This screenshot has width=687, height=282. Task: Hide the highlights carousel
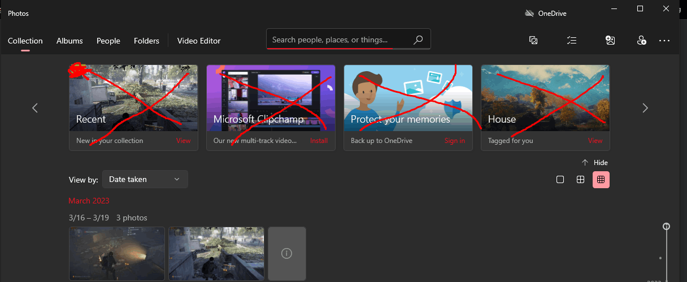pos(595,163)
